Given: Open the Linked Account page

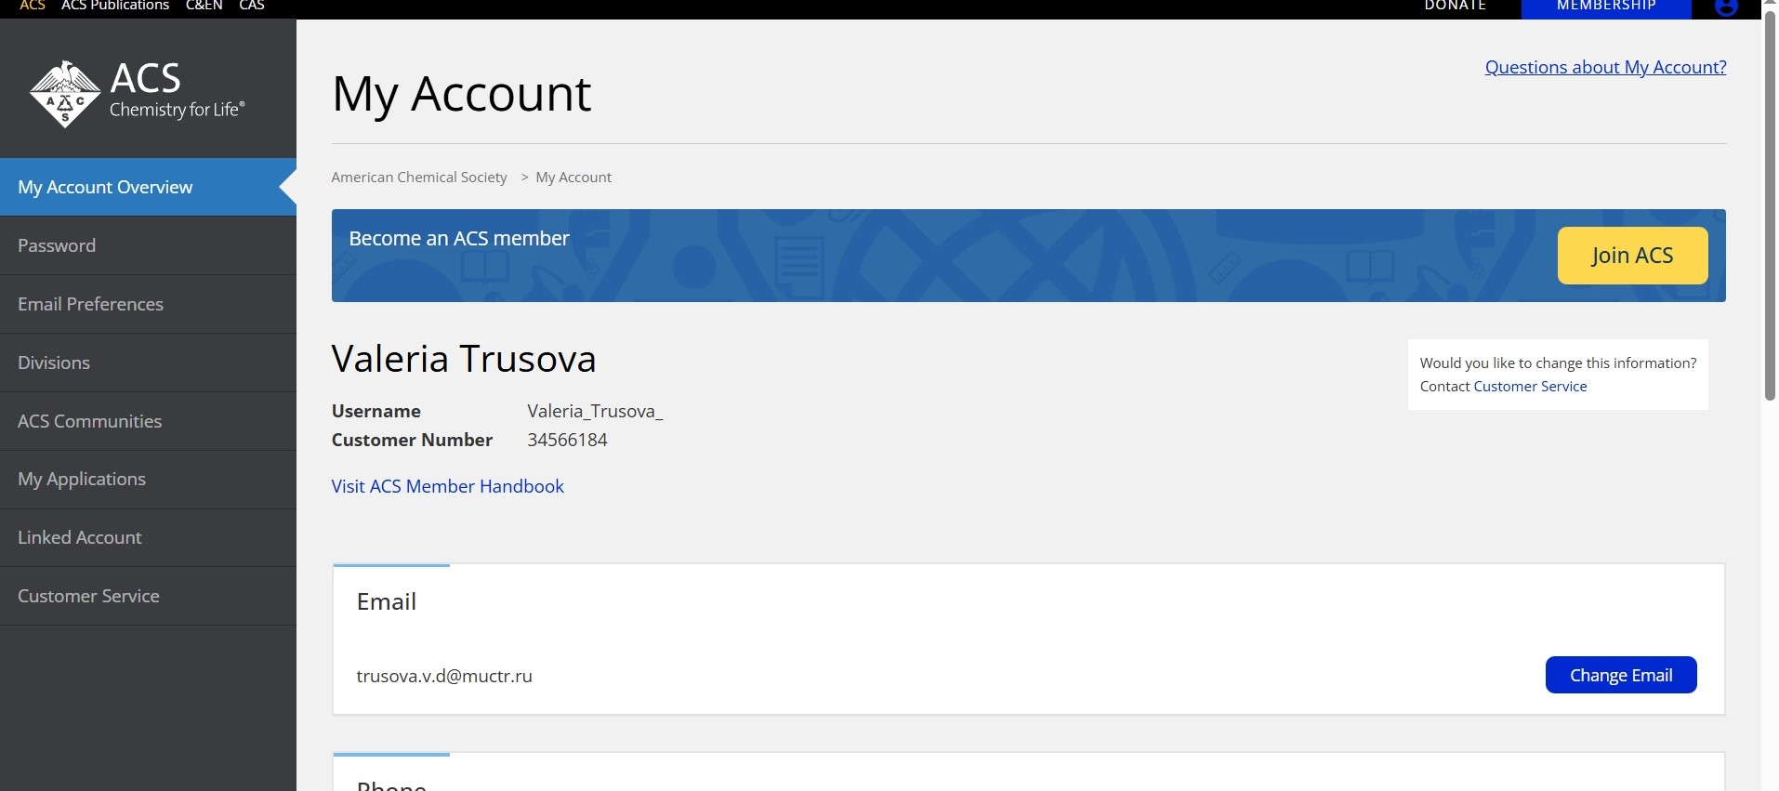Looking at the screenshot, I should 80,537.
